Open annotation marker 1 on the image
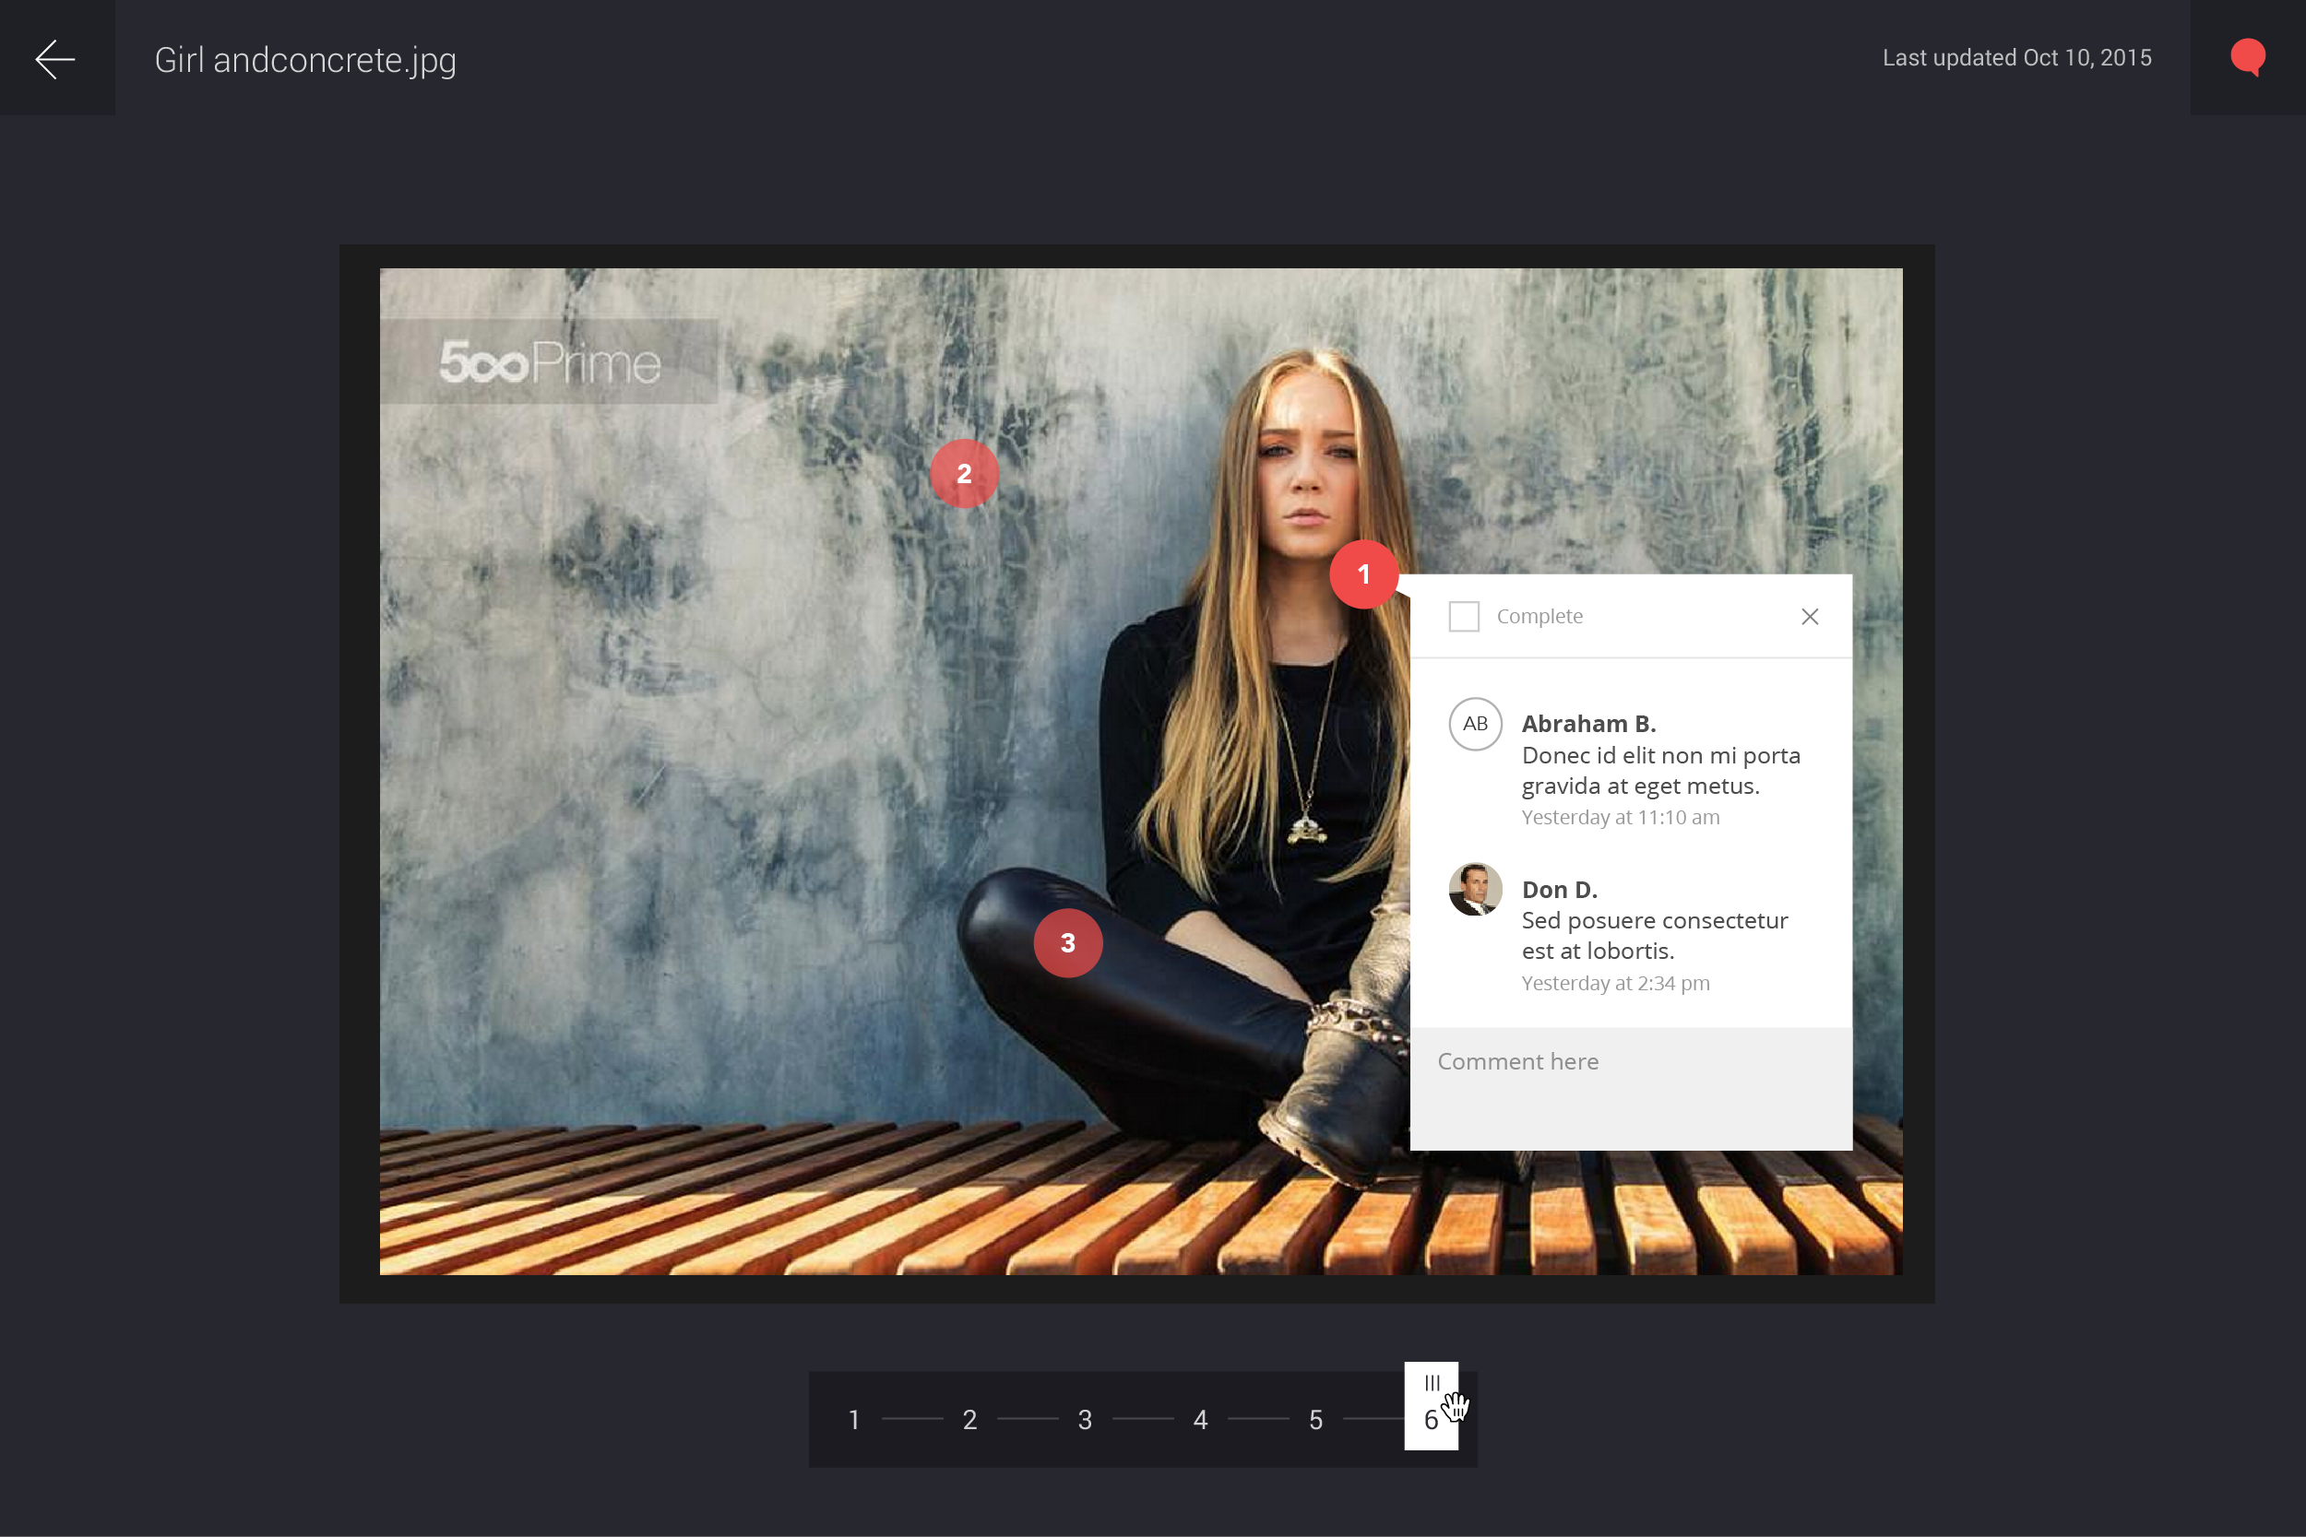Screen dimensions: 2306x1537 1364,574
